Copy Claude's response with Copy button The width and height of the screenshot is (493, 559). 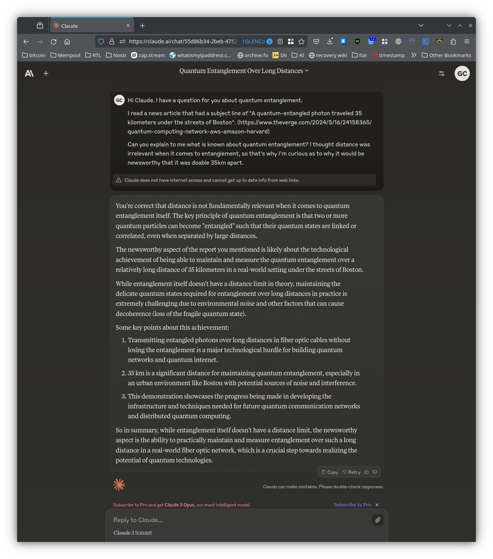pos(330,472)
